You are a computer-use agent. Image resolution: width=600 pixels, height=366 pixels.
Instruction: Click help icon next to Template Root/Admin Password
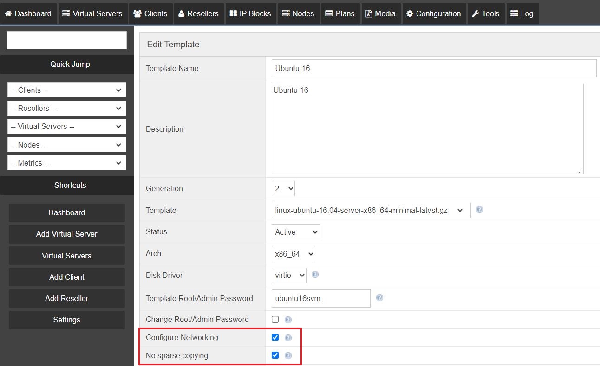[379, 298]
